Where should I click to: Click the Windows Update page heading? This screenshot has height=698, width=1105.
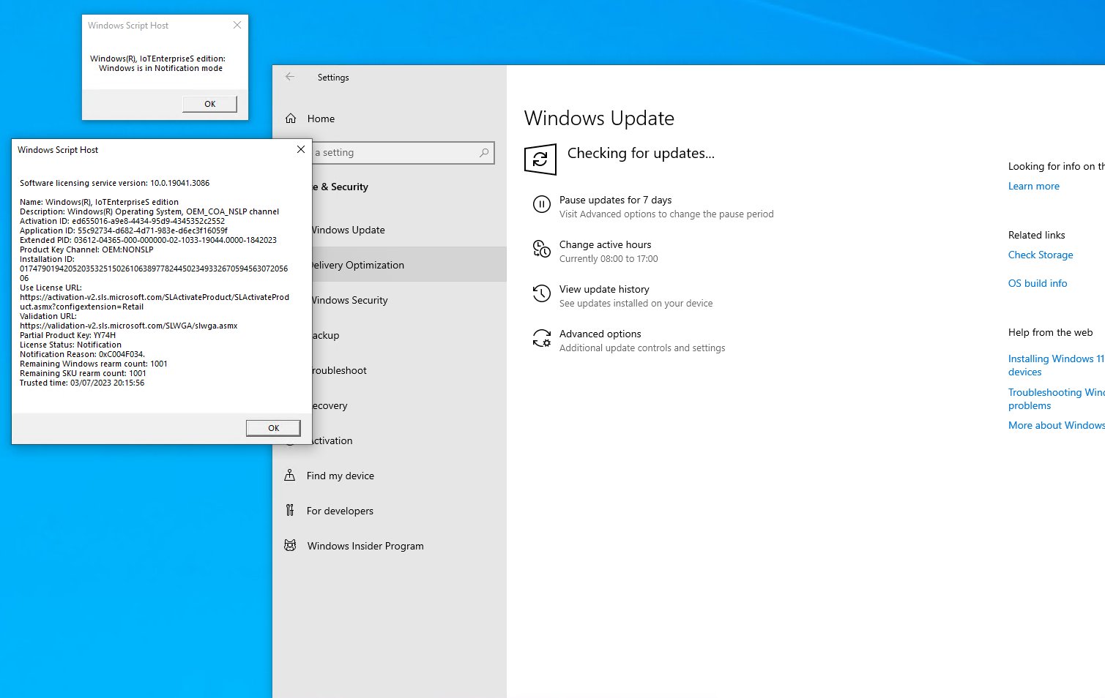(599, 118)
